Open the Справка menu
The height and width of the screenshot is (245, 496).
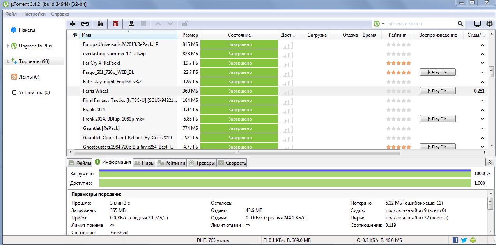pyautogui.click(x=60, y=14)
